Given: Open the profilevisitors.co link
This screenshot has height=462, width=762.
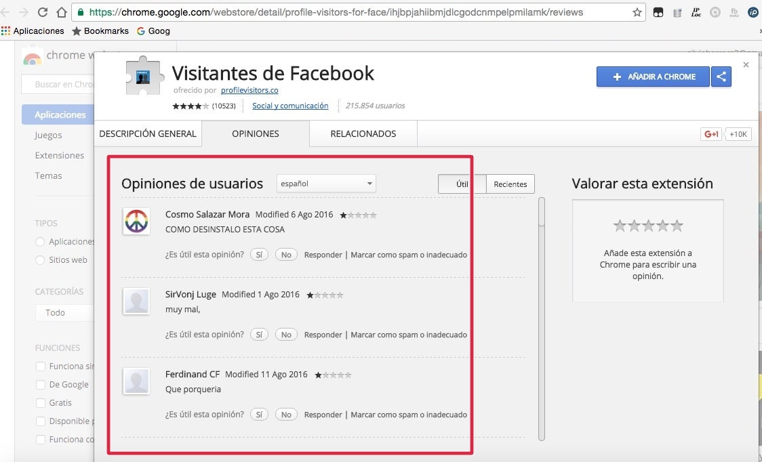Looking at the screenshot, I should 249,90.
